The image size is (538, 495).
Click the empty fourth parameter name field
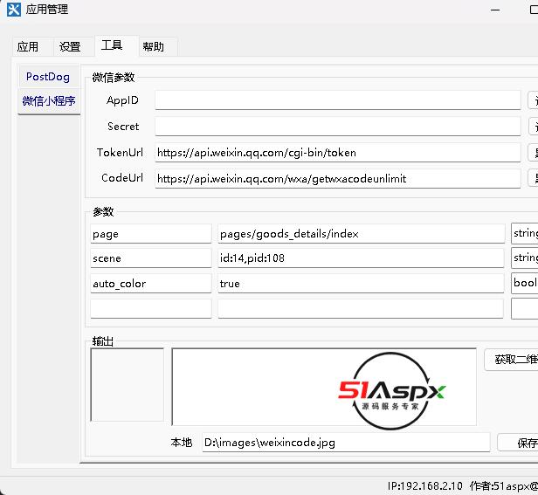pos(151,309)
